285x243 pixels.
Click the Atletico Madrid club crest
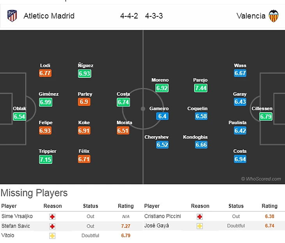click(12, 16)
